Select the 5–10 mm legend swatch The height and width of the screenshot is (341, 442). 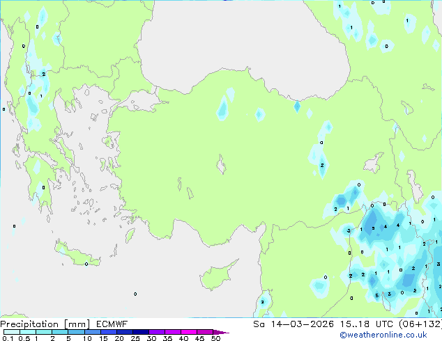(76, 332)
